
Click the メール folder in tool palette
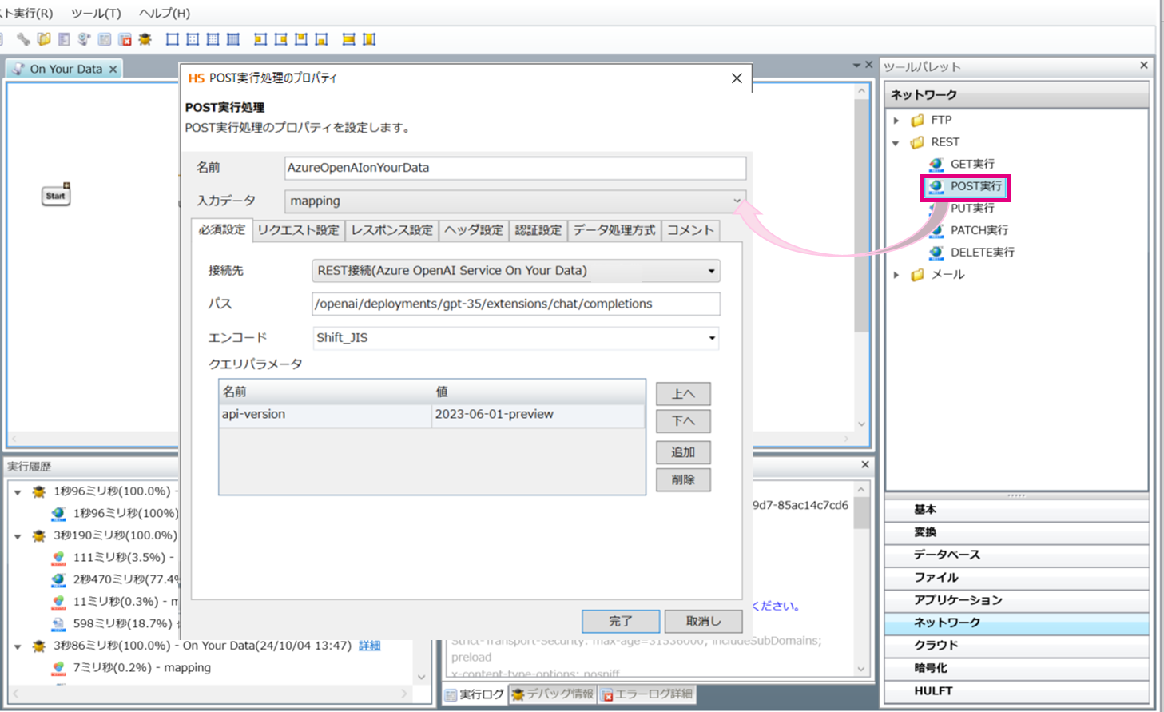(938, 275)
